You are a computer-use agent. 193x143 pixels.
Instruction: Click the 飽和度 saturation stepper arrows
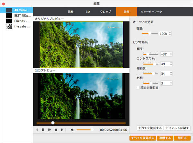click(x=171, y=73)
